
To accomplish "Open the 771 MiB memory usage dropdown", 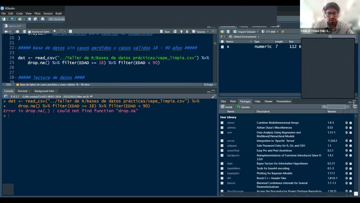I will (x=270, y=32).
